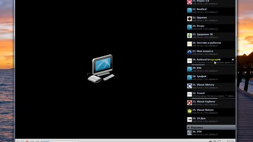Viewport: 253px width, 142px height.
Task: Click the program description under Travel
Action: click(x=213, y=96)
